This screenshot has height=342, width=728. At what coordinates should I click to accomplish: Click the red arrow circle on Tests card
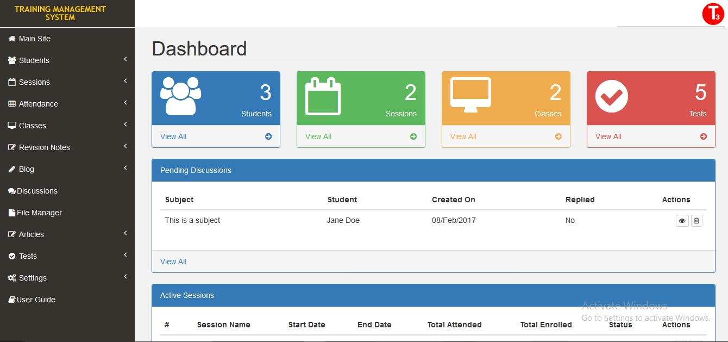pos(704,136)
